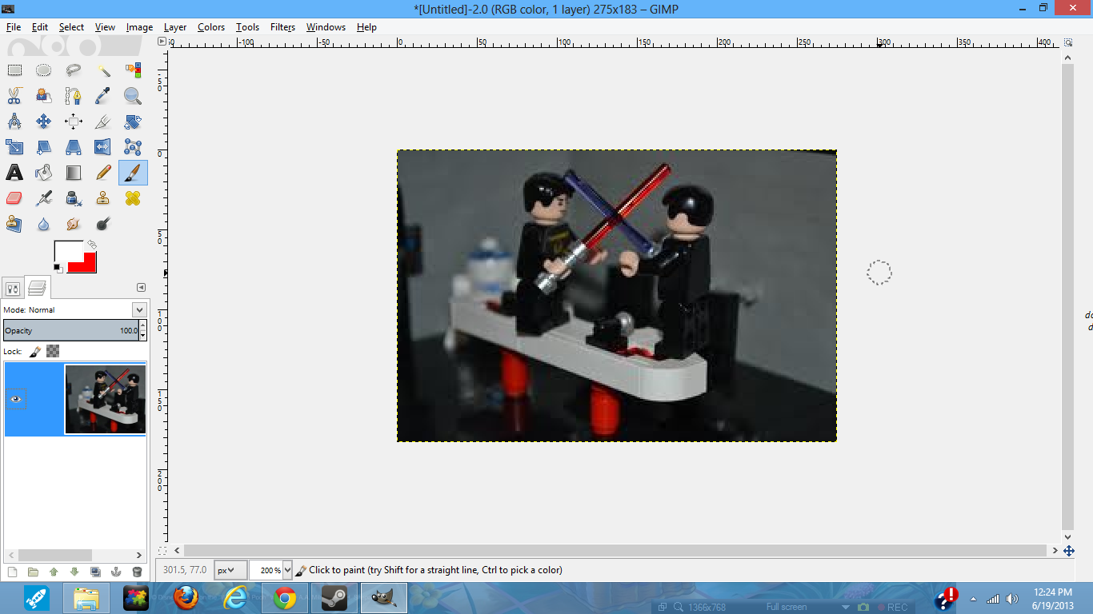
Task: Select the layer thumbnail in Layers panel
Action: (x=105, y=400)
